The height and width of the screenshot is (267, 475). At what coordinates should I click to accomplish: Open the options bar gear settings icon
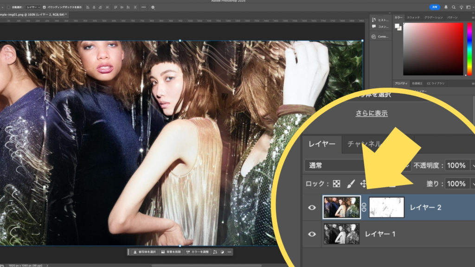click(x=153, y=7)
